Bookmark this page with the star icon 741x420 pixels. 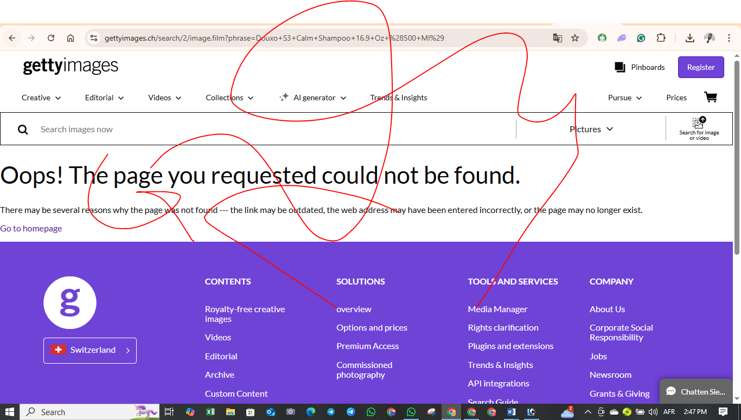click(575, 38)
